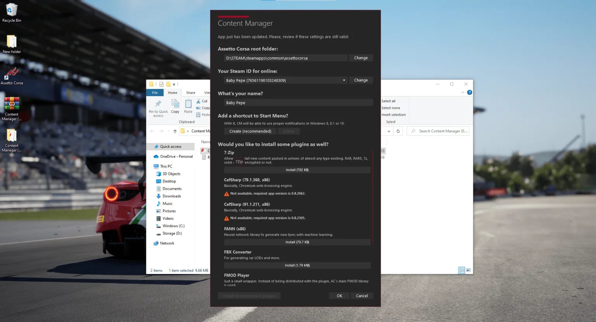Click the Properties checkmark icon in Explorer title bar
This screenshot has height=322, width=596.
coord(161,84)
